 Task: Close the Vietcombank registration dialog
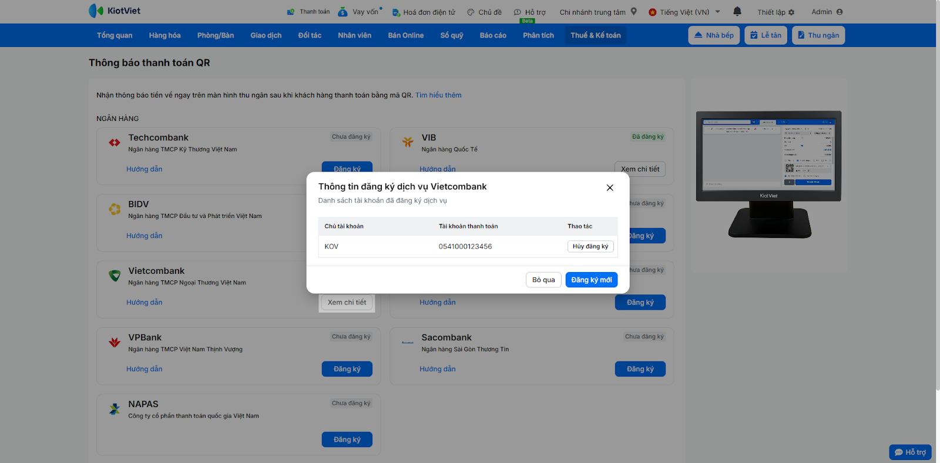[610, 187]
